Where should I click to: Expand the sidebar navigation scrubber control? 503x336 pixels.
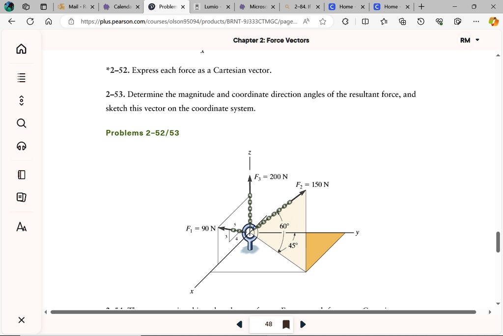tap(21, 100)
